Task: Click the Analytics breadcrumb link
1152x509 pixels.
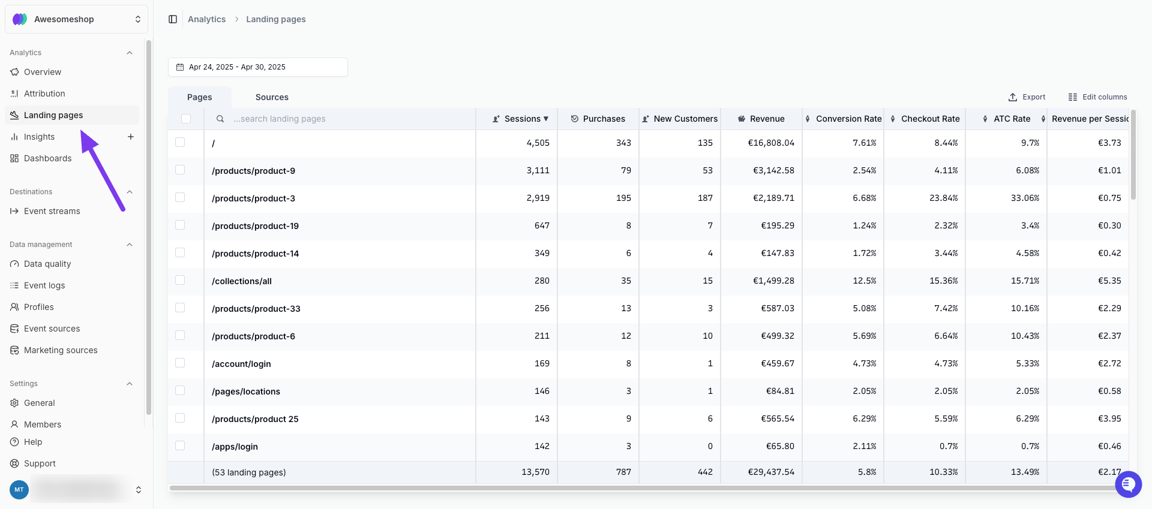Action: (206, 19)
